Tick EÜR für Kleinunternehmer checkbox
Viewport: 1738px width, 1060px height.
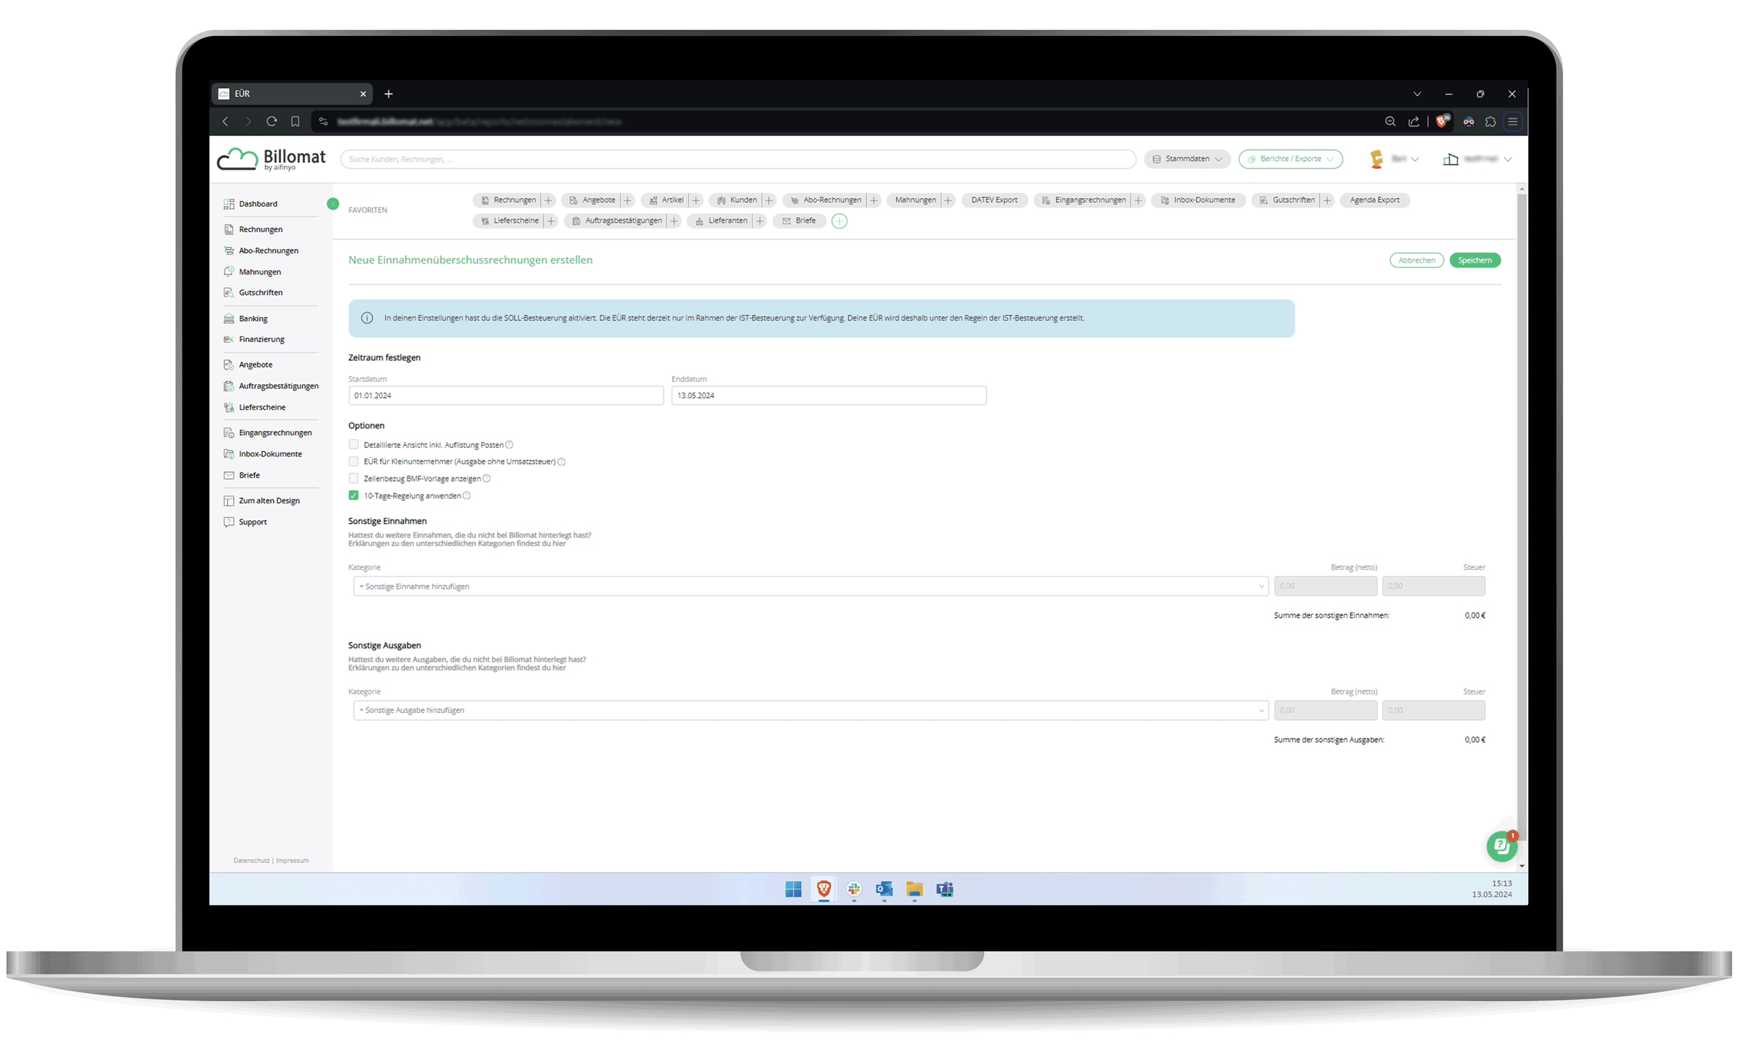coord(353,461)
